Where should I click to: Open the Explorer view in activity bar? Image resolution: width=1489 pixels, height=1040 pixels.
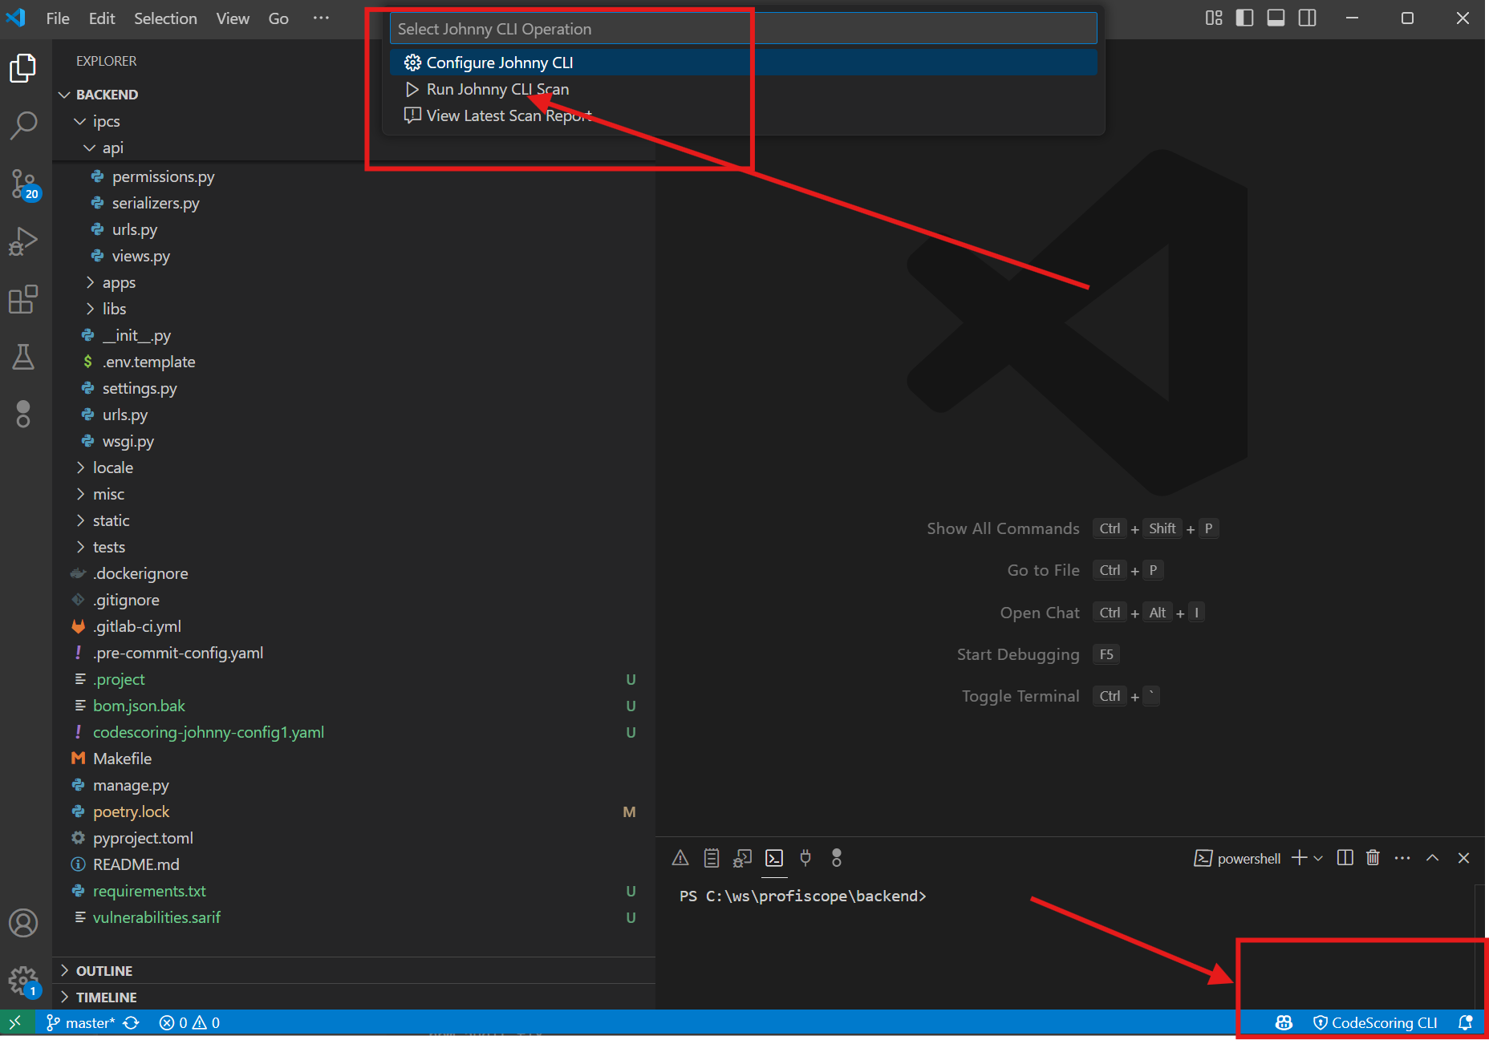coord(23,68)
